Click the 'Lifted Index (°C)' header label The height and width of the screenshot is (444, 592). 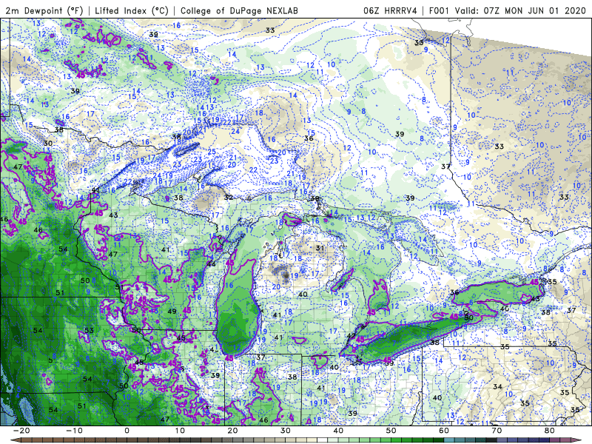[132, 10]
